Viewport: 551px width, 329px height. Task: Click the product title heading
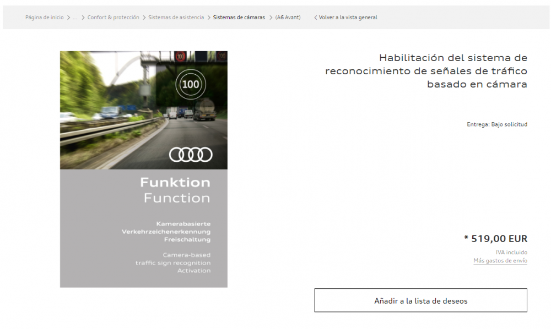pos(426,71)
